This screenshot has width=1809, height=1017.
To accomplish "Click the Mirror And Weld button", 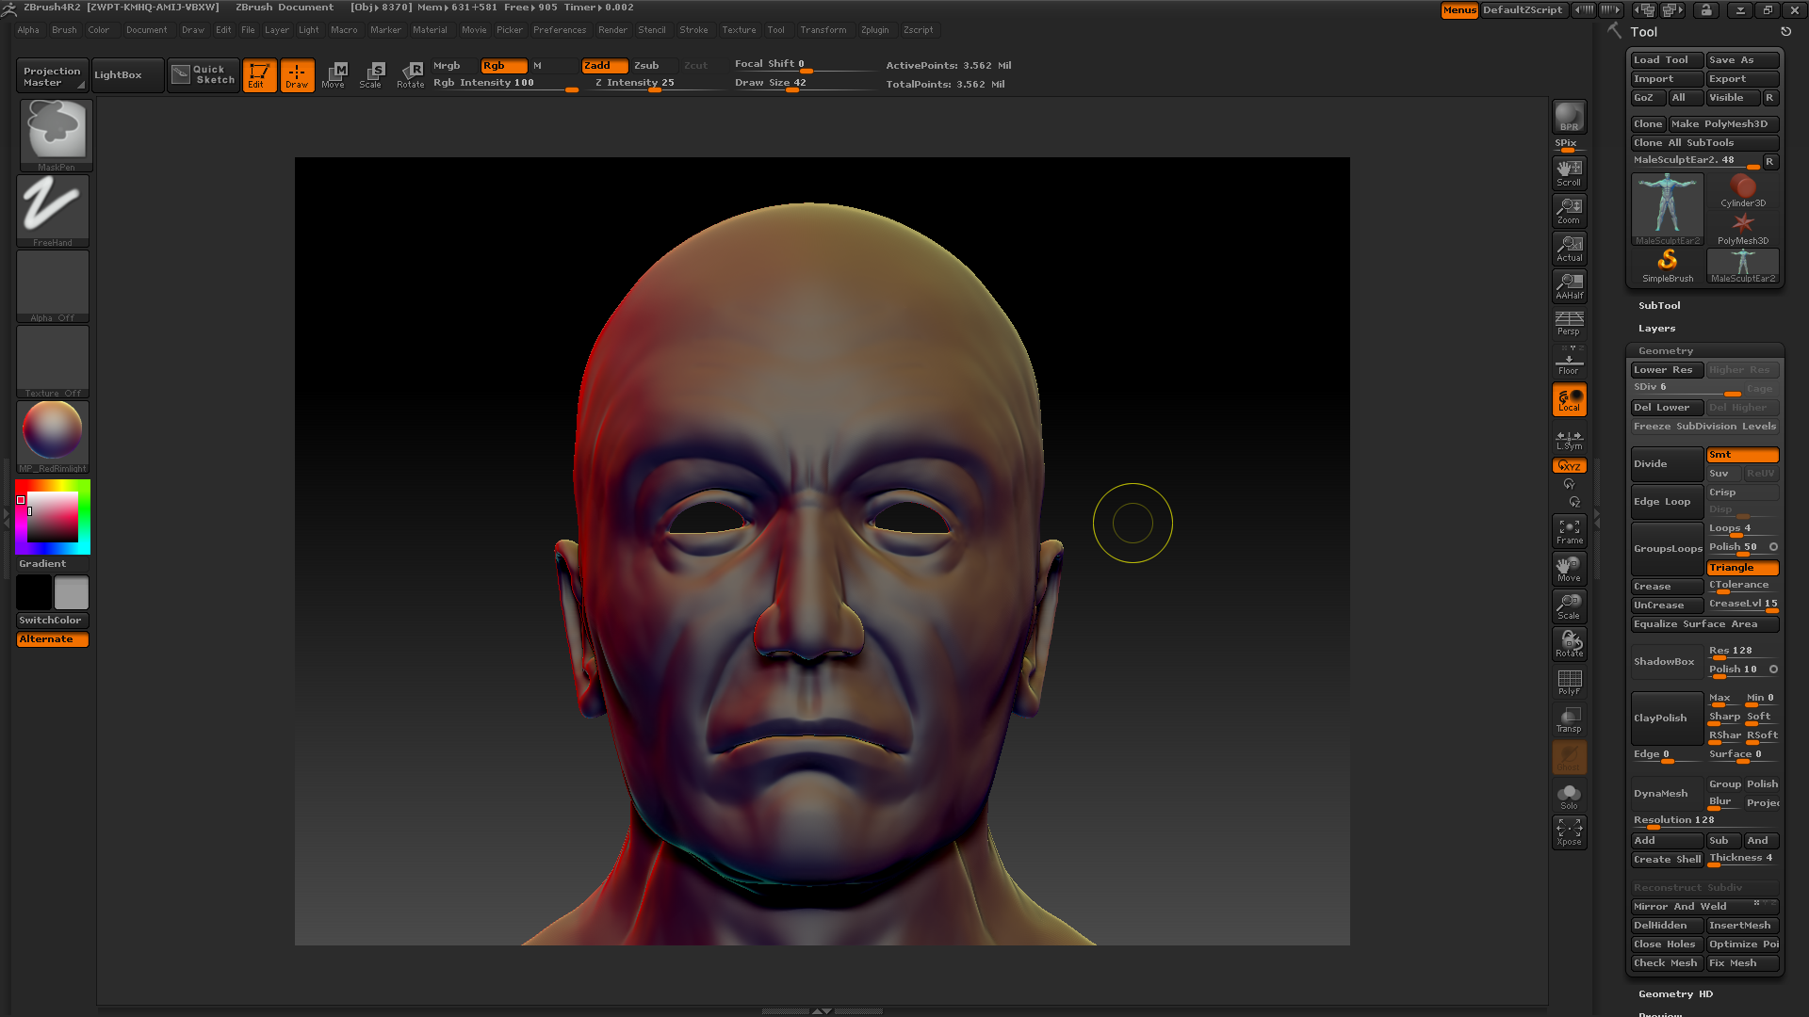I will 1704,907.
